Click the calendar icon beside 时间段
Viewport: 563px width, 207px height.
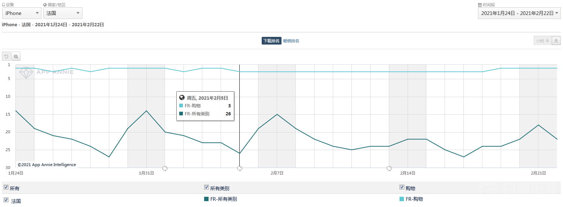480,5
